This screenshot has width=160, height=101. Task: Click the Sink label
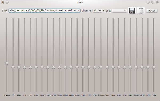(5, 10)
